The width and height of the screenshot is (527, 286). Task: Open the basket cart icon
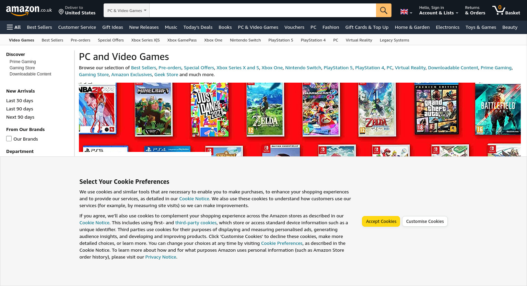click(x=506, y=10)
